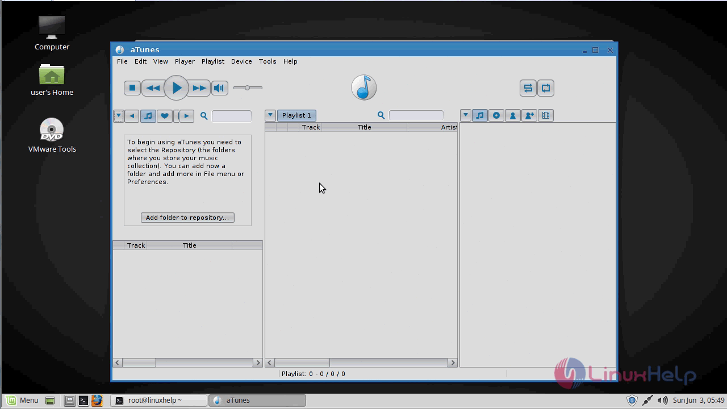
Task: Open the Player menu
Action: [185, 61]
